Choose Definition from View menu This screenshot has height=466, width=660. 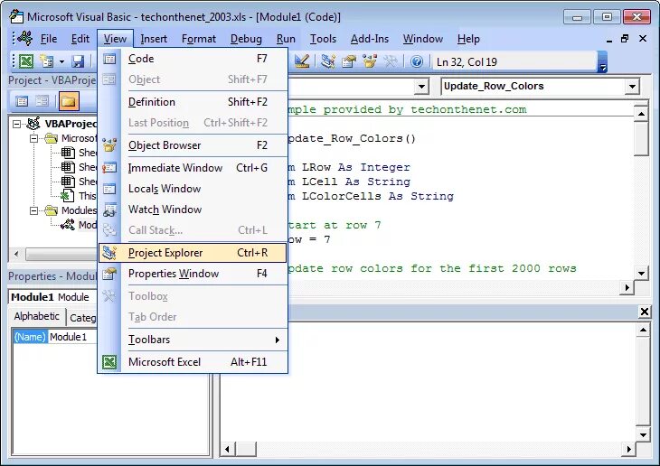tap(193, 102)
